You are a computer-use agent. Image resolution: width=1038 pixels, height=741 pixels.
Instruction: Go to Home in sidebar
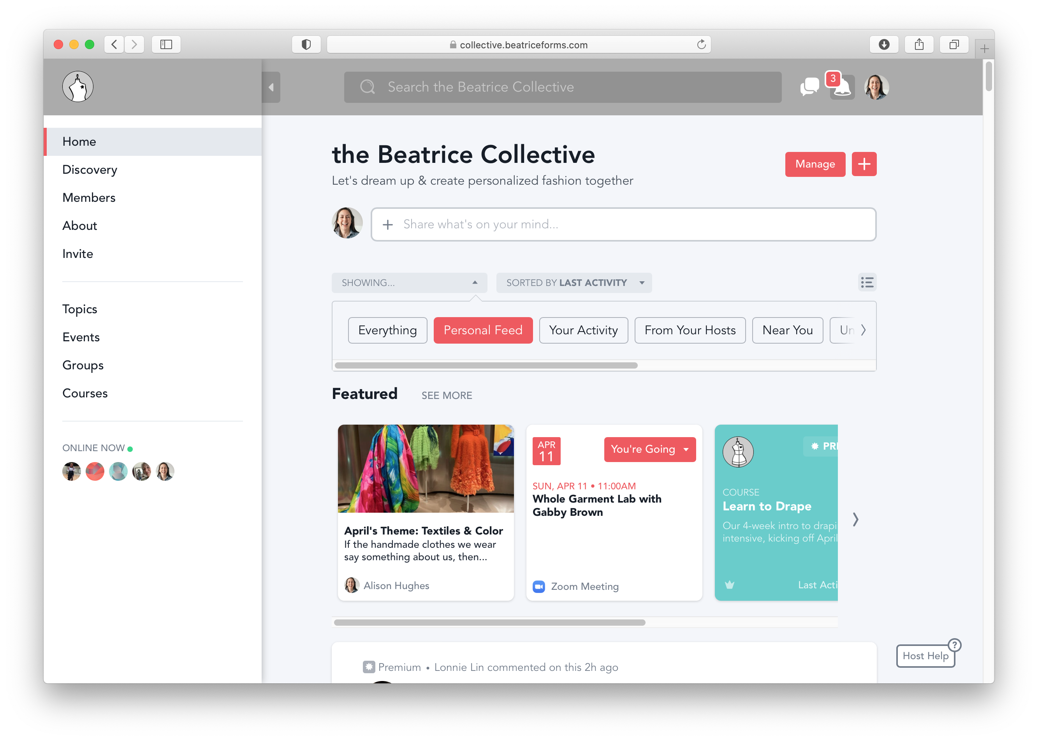point(153,142)
